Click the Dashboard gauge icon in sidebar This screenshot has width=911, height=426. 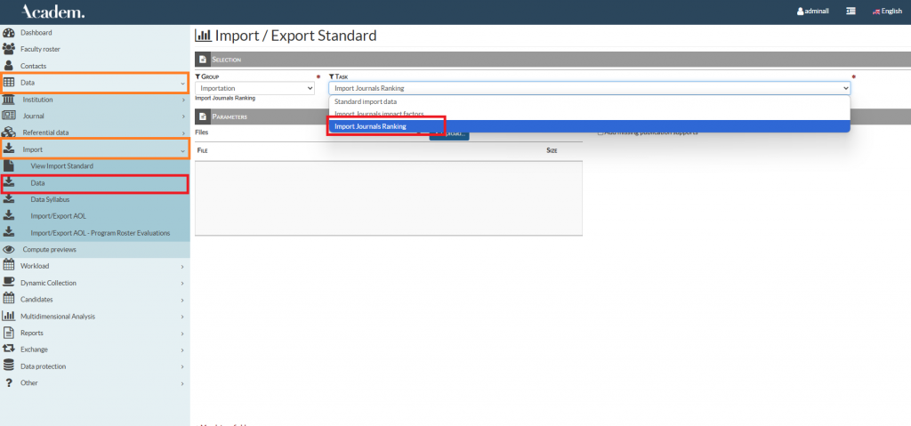[9, 32]
